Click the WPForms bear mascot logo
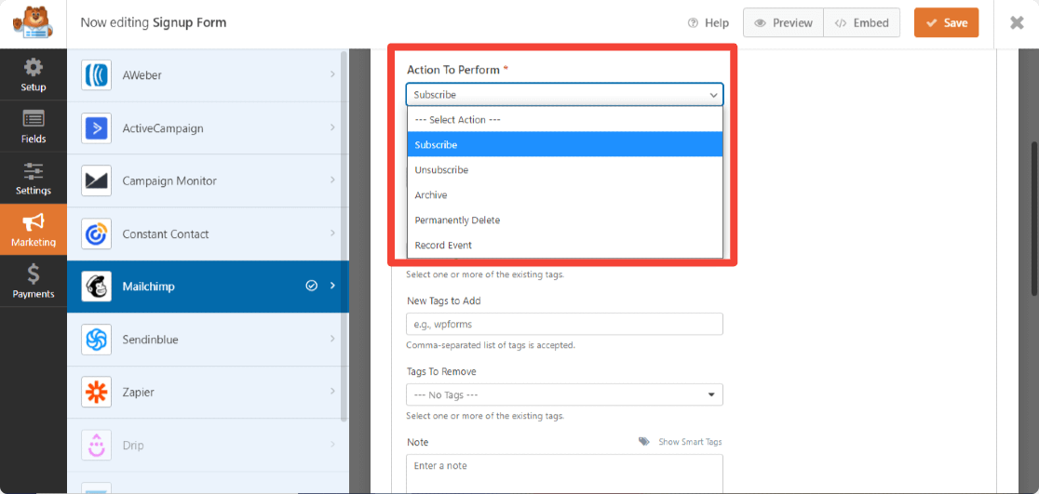Image resolution: width=1039 pixels, height=494 pixels. click(x=33, y=23)
